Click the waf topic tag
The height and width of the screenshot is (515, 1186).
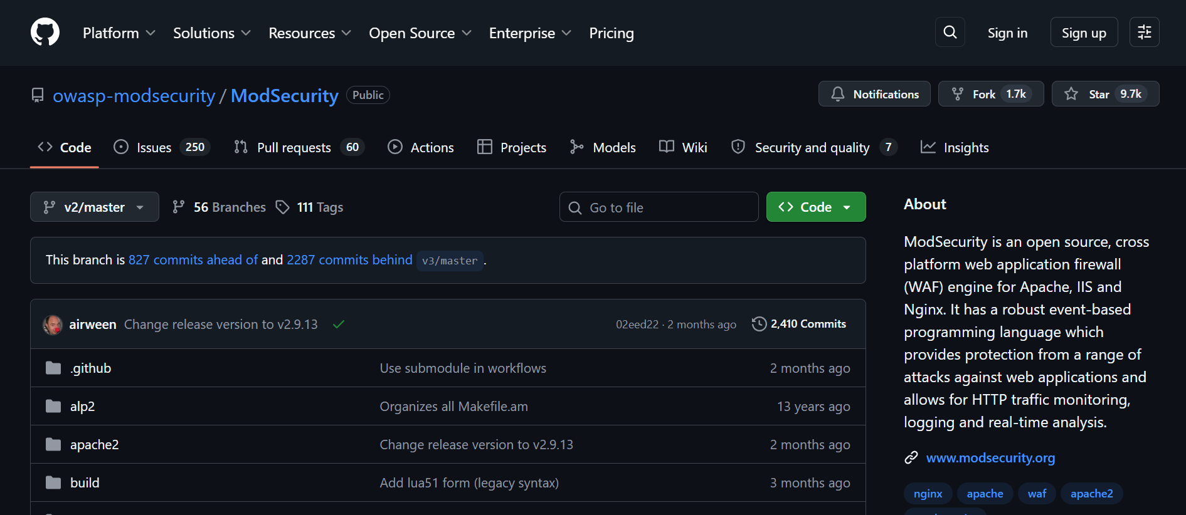(x=1037, y=494)
